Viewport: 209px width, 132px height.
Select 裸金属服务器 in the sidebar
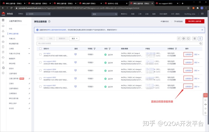pos(14,44)
